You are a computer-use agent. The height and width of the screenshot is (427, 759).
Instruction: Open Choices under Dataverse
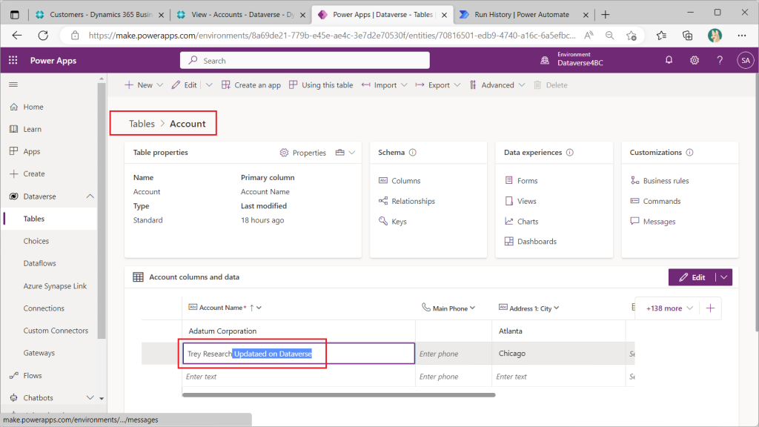pos(36,241)
